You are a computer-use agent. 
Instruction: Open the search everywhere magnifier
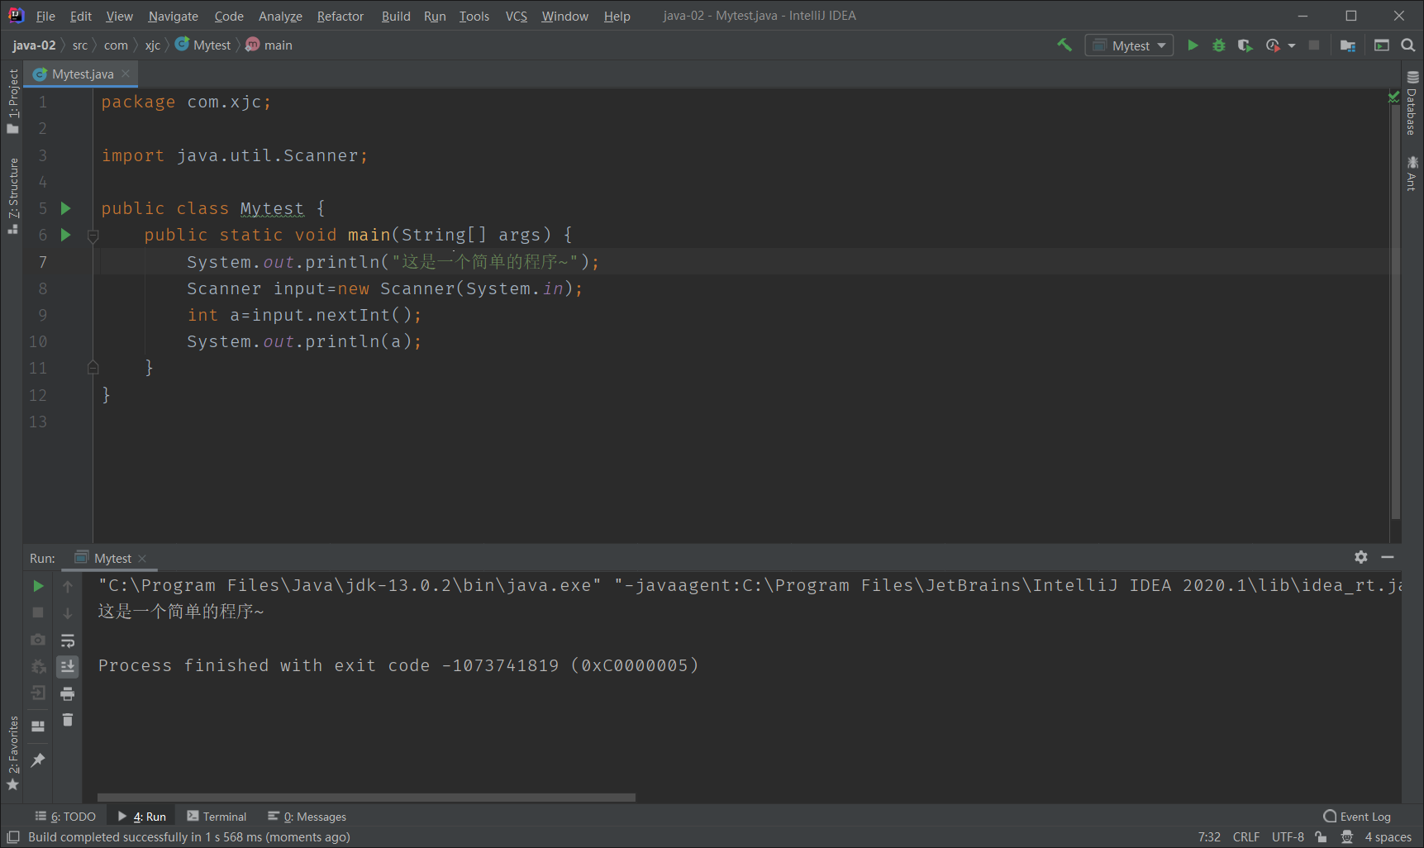(1409, 45)
